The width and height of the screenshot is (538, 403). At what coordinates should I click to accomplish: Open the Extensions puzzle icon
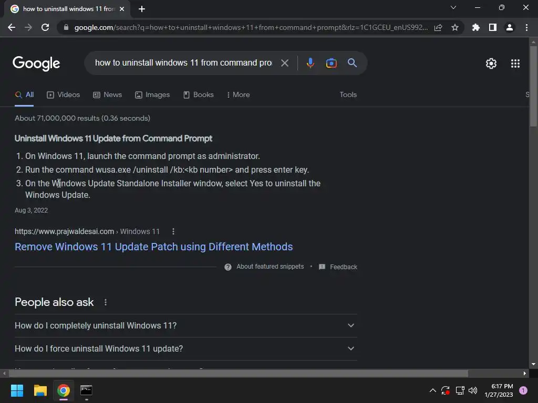tap(476, 27)
